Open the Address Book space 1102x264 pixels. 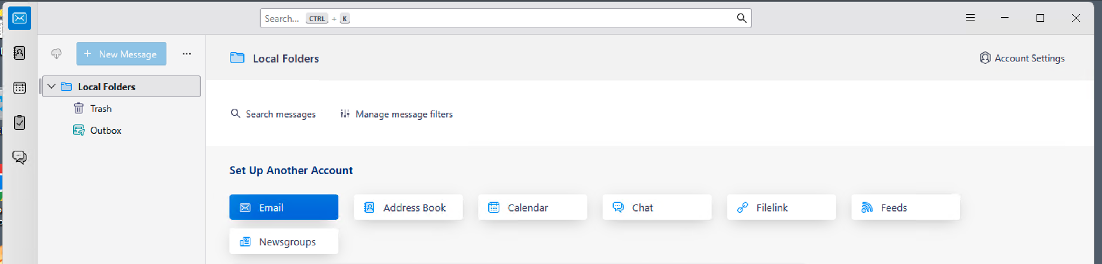pyautogui.click(x=20, y=53)
